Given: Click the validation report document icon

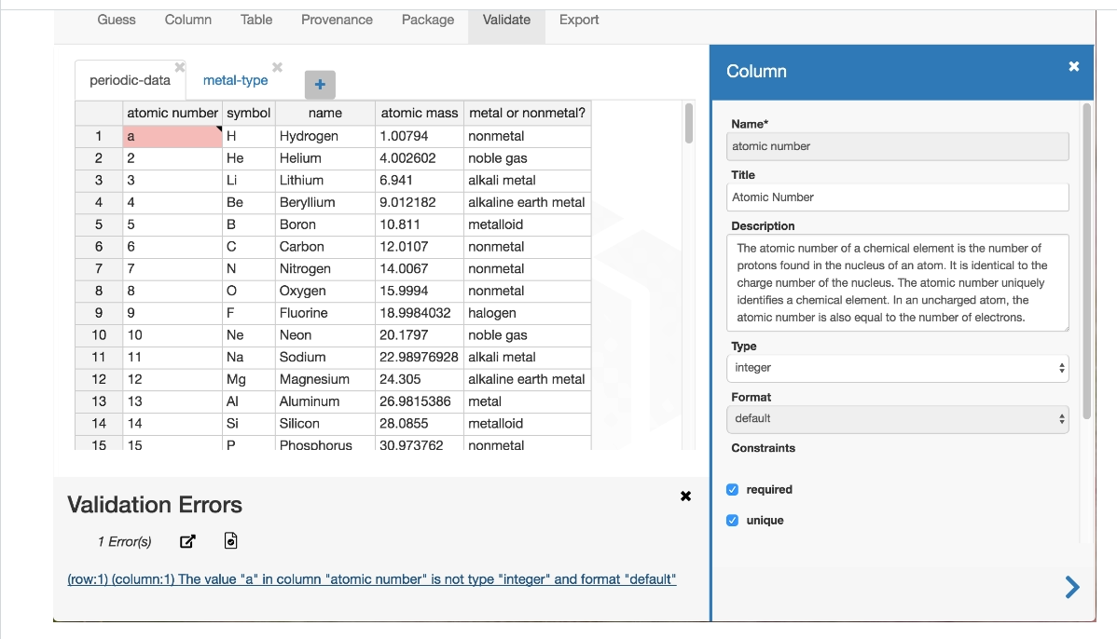Looking at the screenshot, I should pyautogui.click(x=229, y=540).
